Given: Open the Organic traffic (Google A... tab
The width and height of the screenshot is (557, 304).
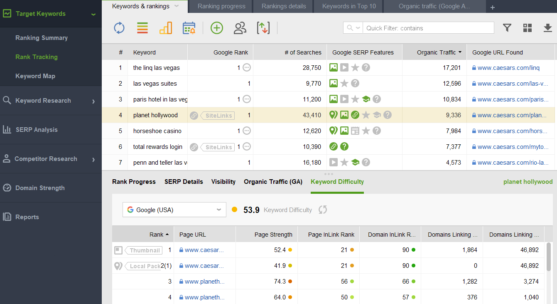Looking at the screenshot, I should coord(434,6).
